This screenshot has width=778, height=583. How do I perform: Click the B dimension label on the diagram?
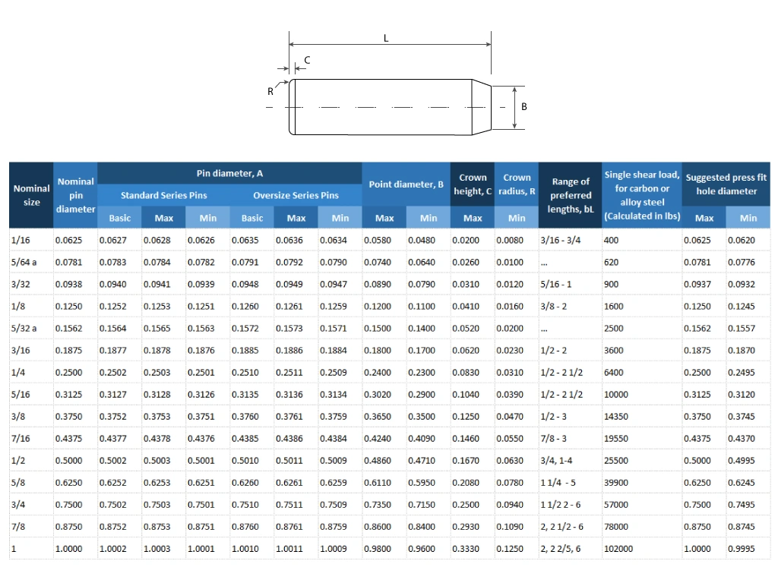524,107
